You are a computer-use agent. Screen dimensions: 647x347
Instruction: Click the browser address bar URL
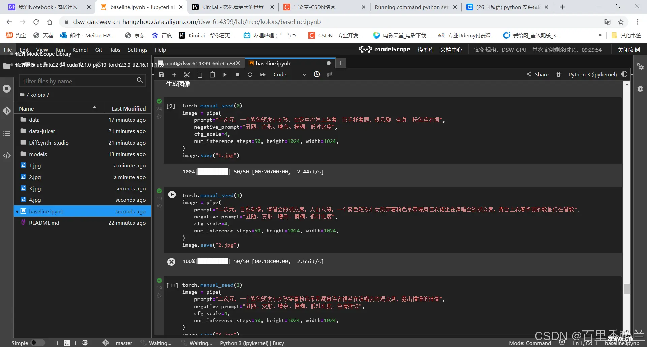point(197,22)
